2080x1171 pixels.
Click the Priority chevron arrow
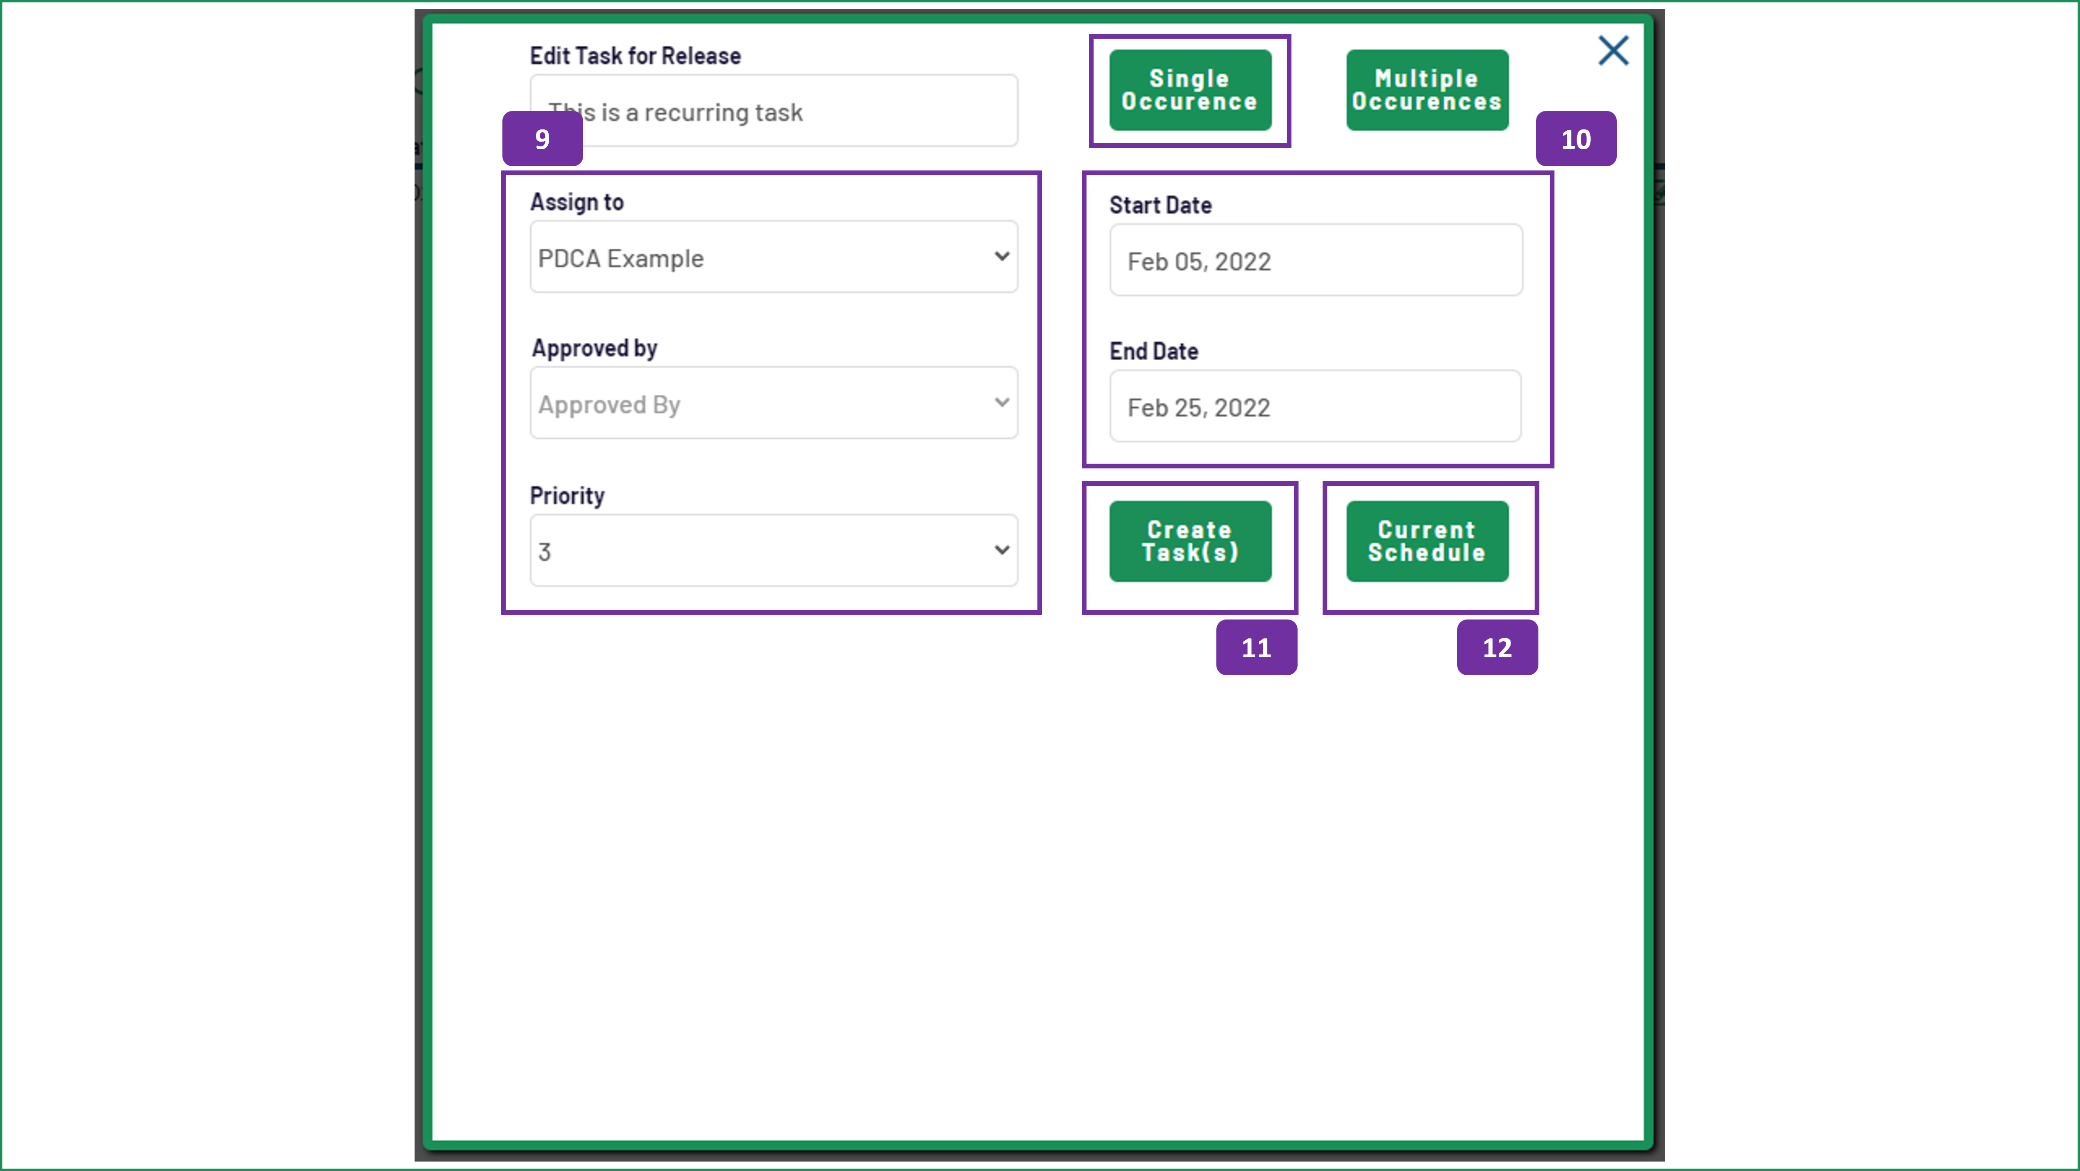[x=1001, y=550]
